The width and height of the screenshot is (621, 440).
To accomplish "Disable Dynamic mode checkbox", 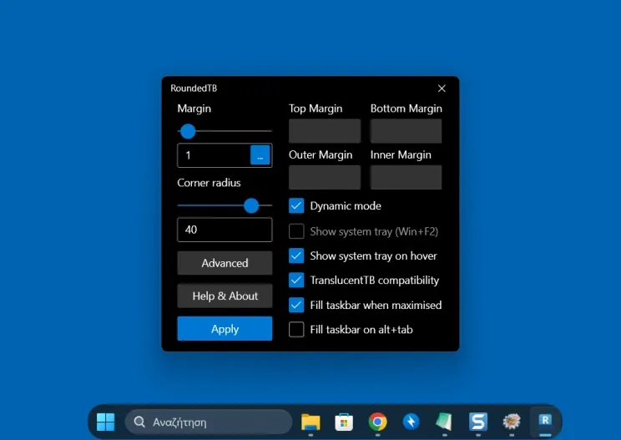I will point(296,206).
